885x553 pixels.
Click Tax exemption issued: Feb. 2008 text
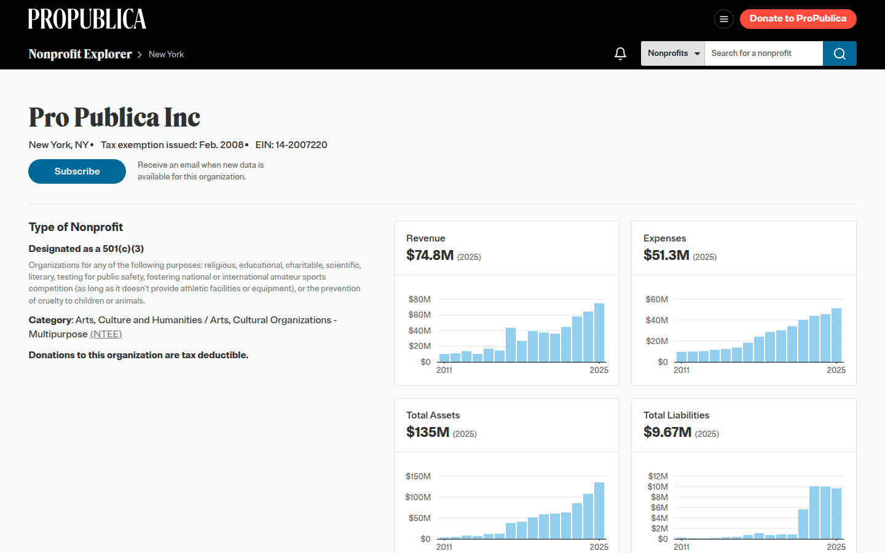(172, 145)
